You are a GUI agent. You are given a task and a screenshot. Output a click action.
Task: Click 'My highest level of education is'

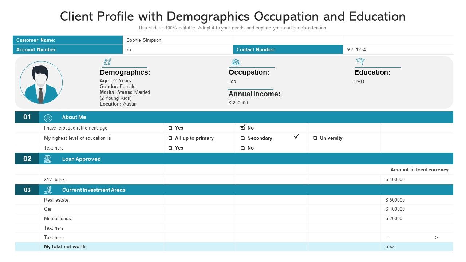click(78, 138)
